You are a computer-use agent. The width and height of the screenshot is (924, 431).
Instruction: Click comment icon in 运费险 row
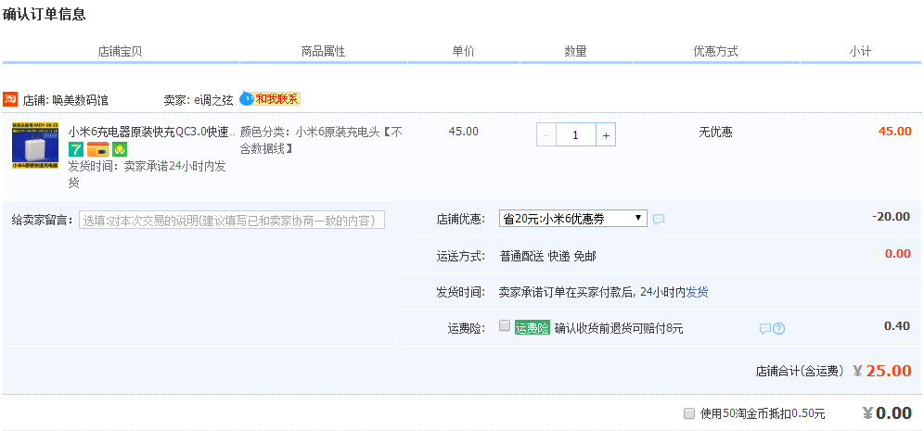(765, 328)
